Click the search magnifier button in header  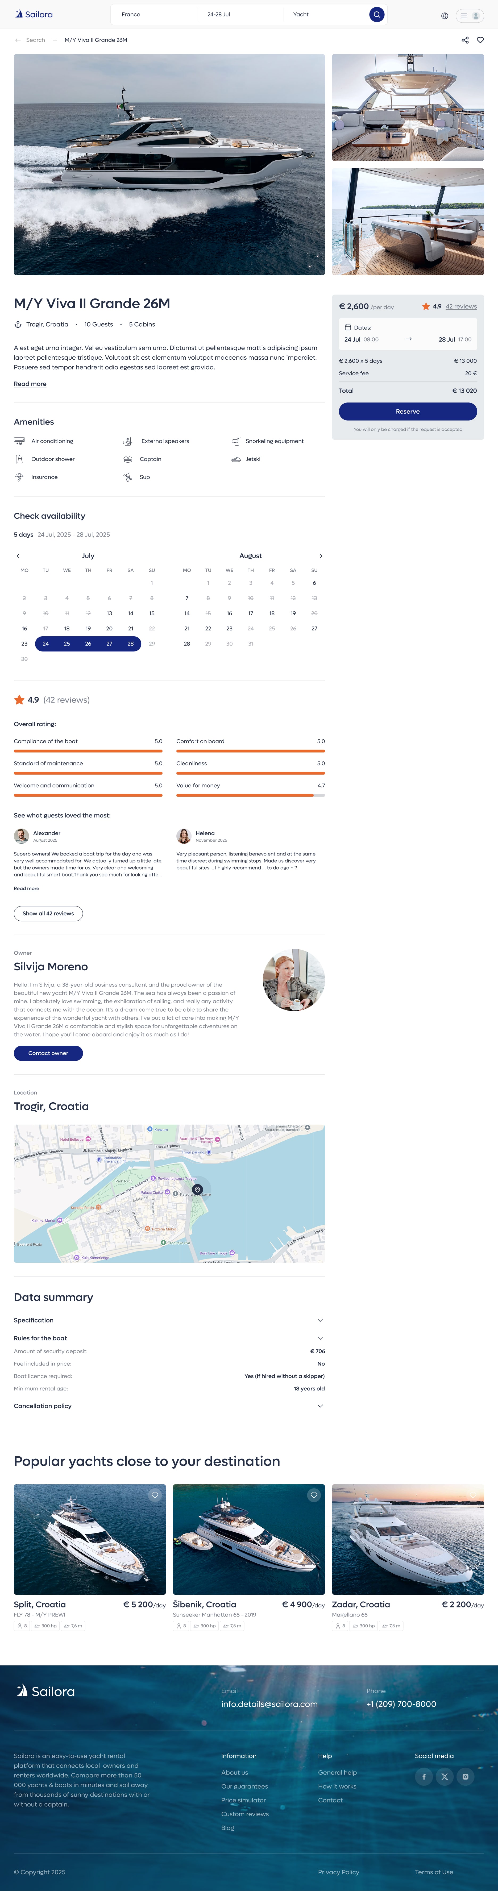click(377, 15)
